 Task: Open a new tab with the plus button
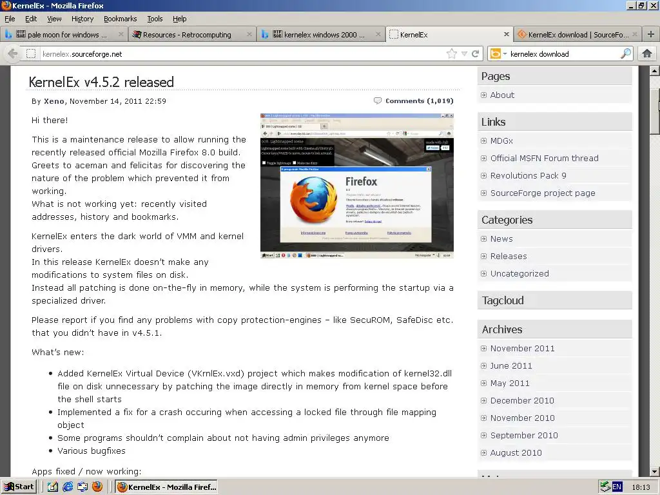tap(651, 35)
